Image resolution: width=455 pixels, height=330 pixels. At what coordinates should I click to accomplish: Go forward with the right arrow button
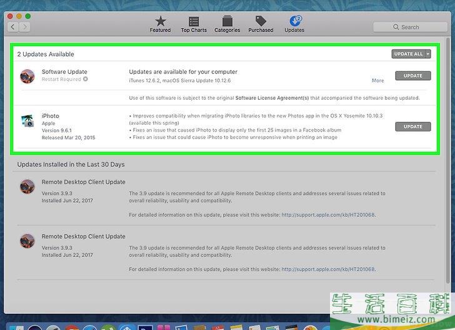point(25,27)
